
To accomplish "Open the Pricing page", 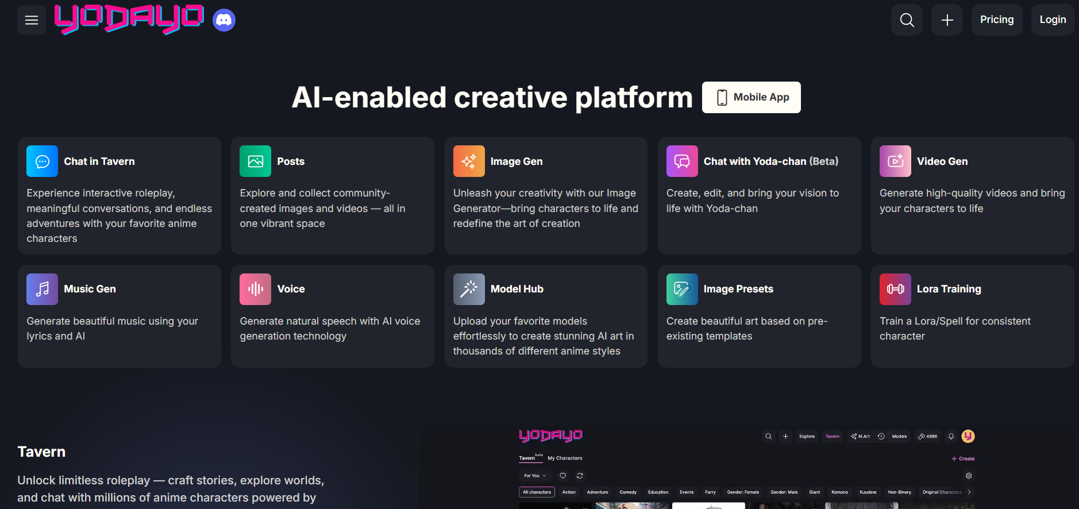I will (997, 20).
